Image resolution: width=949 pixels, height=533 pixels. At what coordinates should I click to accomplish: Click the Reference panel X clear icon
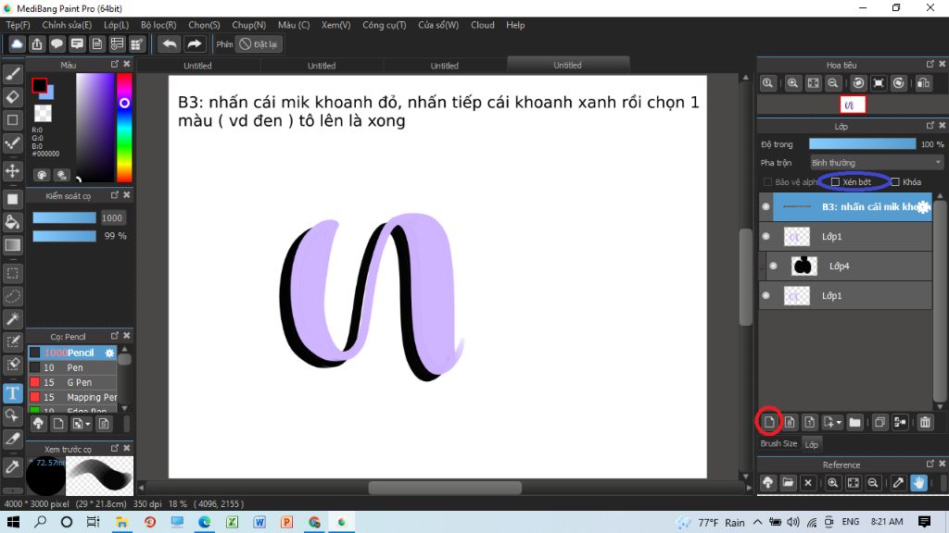(808, 482)
